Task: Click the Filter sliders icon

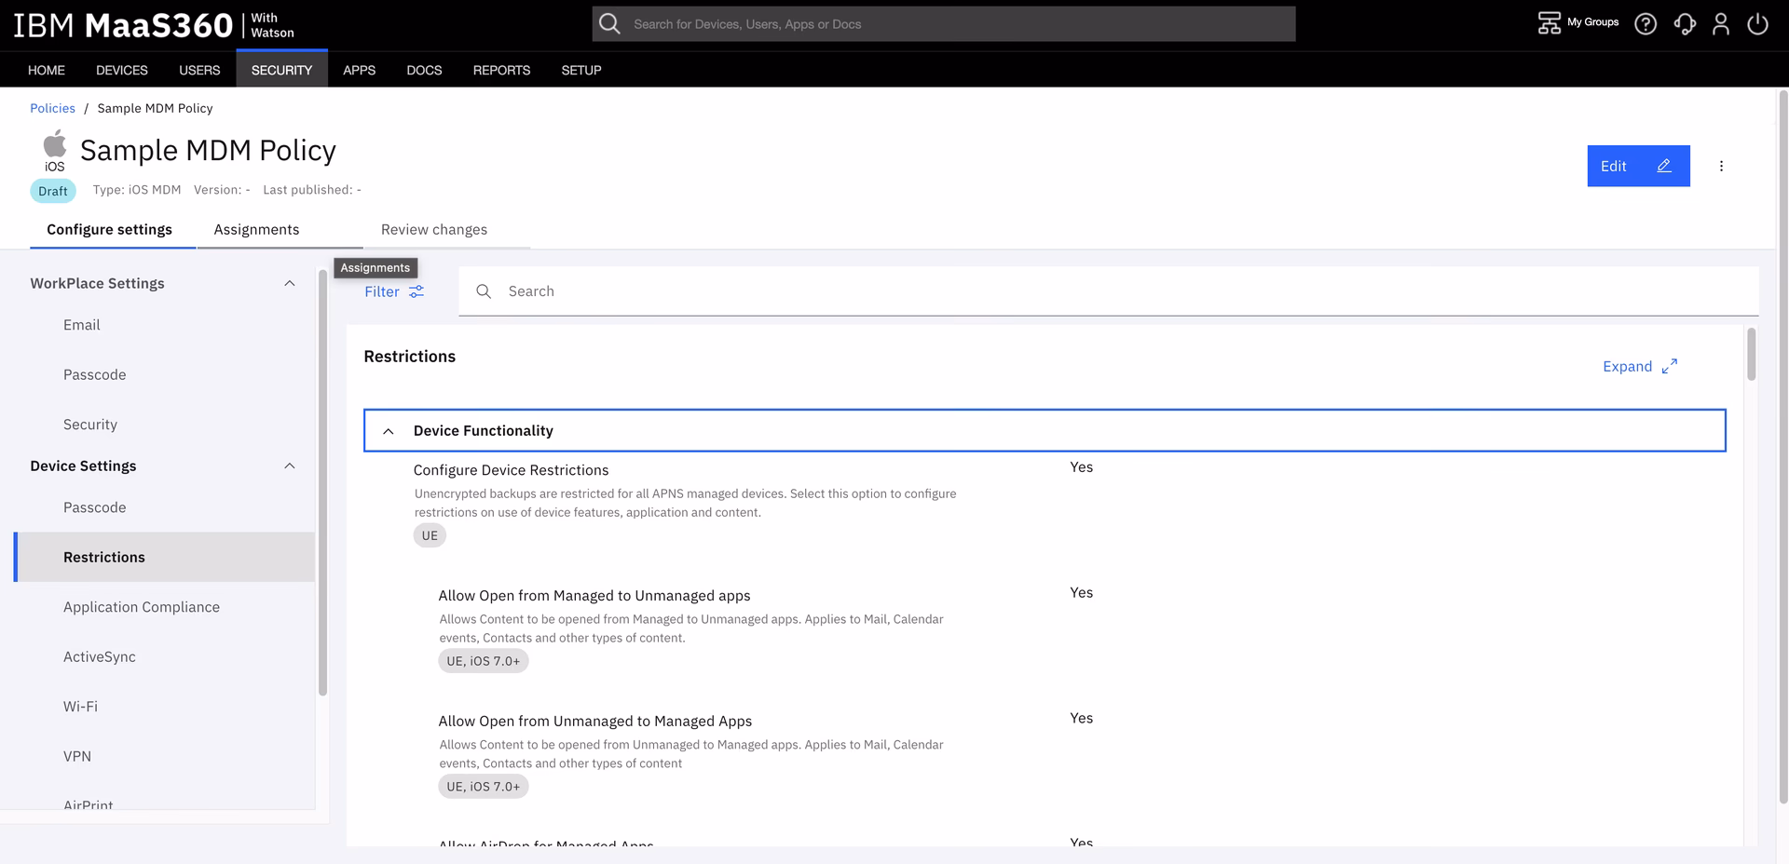Action: click(x=417, y=291)
